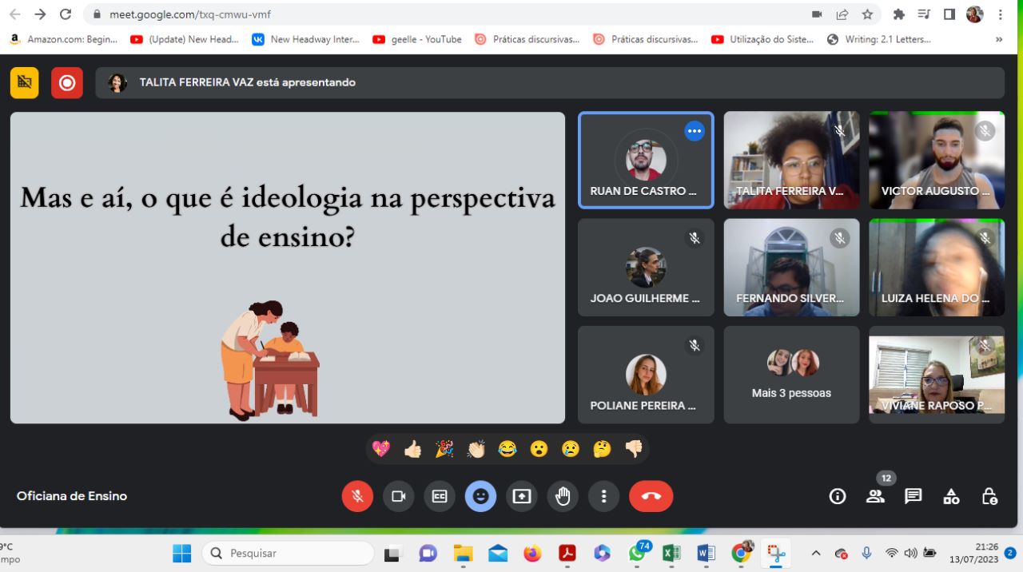The width and height of the screenshot is (1023, 572).
Task: Show more bookmarks chevron
Action: pos(998,39)
